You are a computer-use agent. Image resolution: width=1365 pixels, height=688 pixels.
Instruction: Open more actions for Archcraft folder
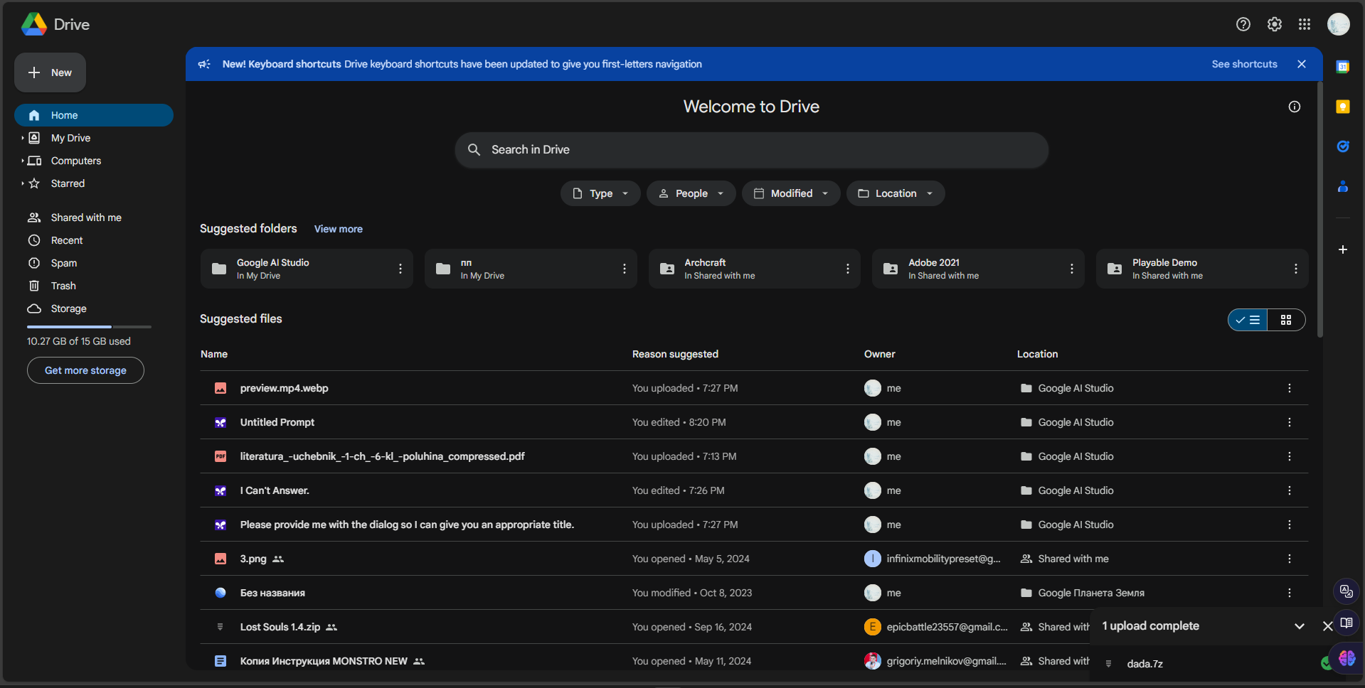847,269
